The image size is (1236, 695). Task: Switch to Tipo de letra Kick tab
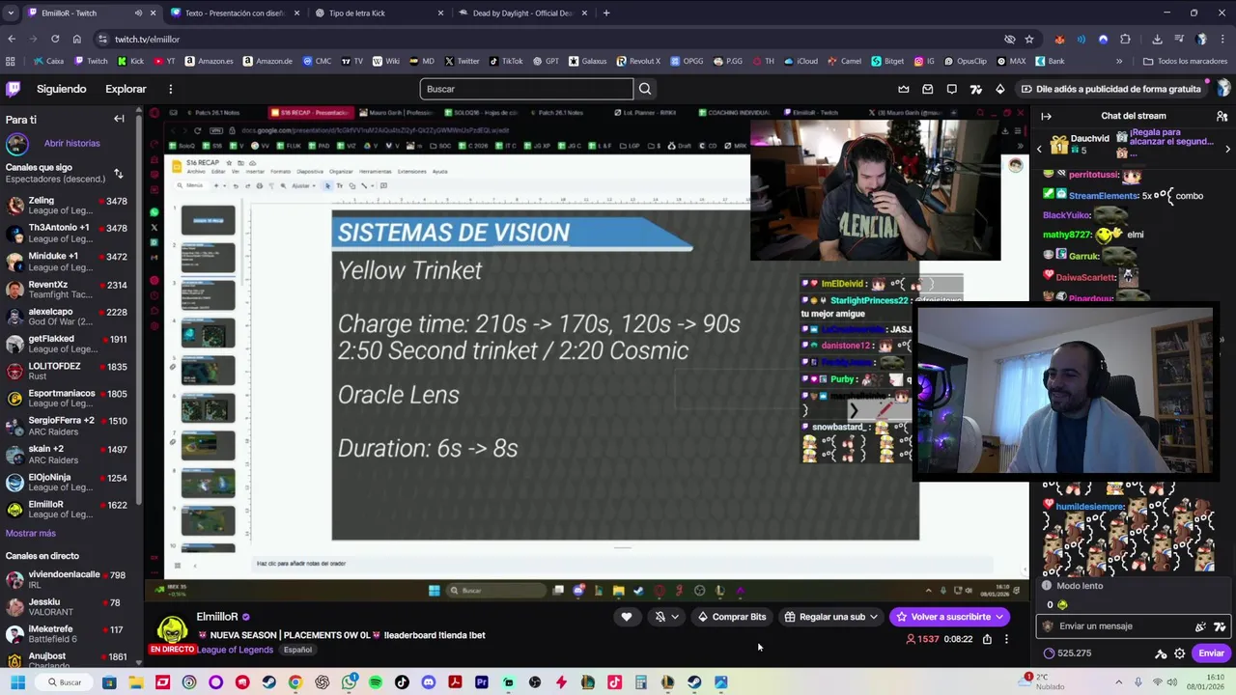pos(379,14)
